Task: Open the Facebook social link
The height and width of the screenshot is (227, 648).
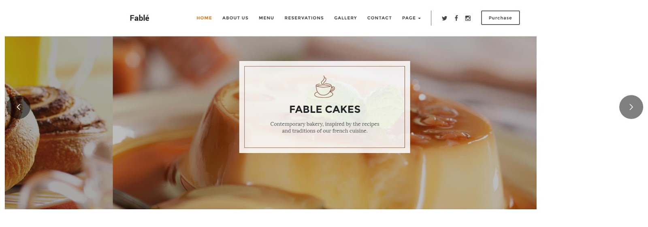Action: (x=456, y=18)
